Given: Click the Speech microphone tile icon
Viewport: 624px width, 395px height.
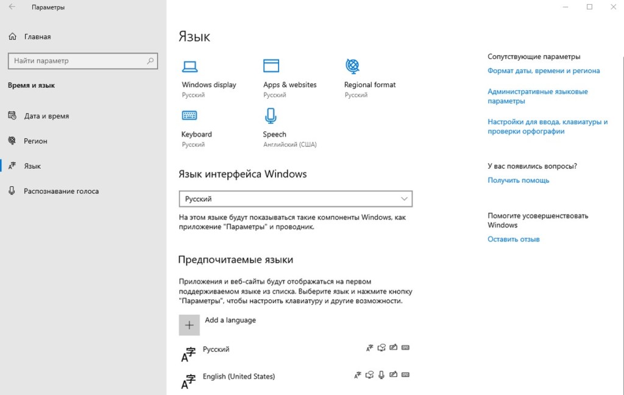Looking at the screenshot, I should (x=271, y=116).
